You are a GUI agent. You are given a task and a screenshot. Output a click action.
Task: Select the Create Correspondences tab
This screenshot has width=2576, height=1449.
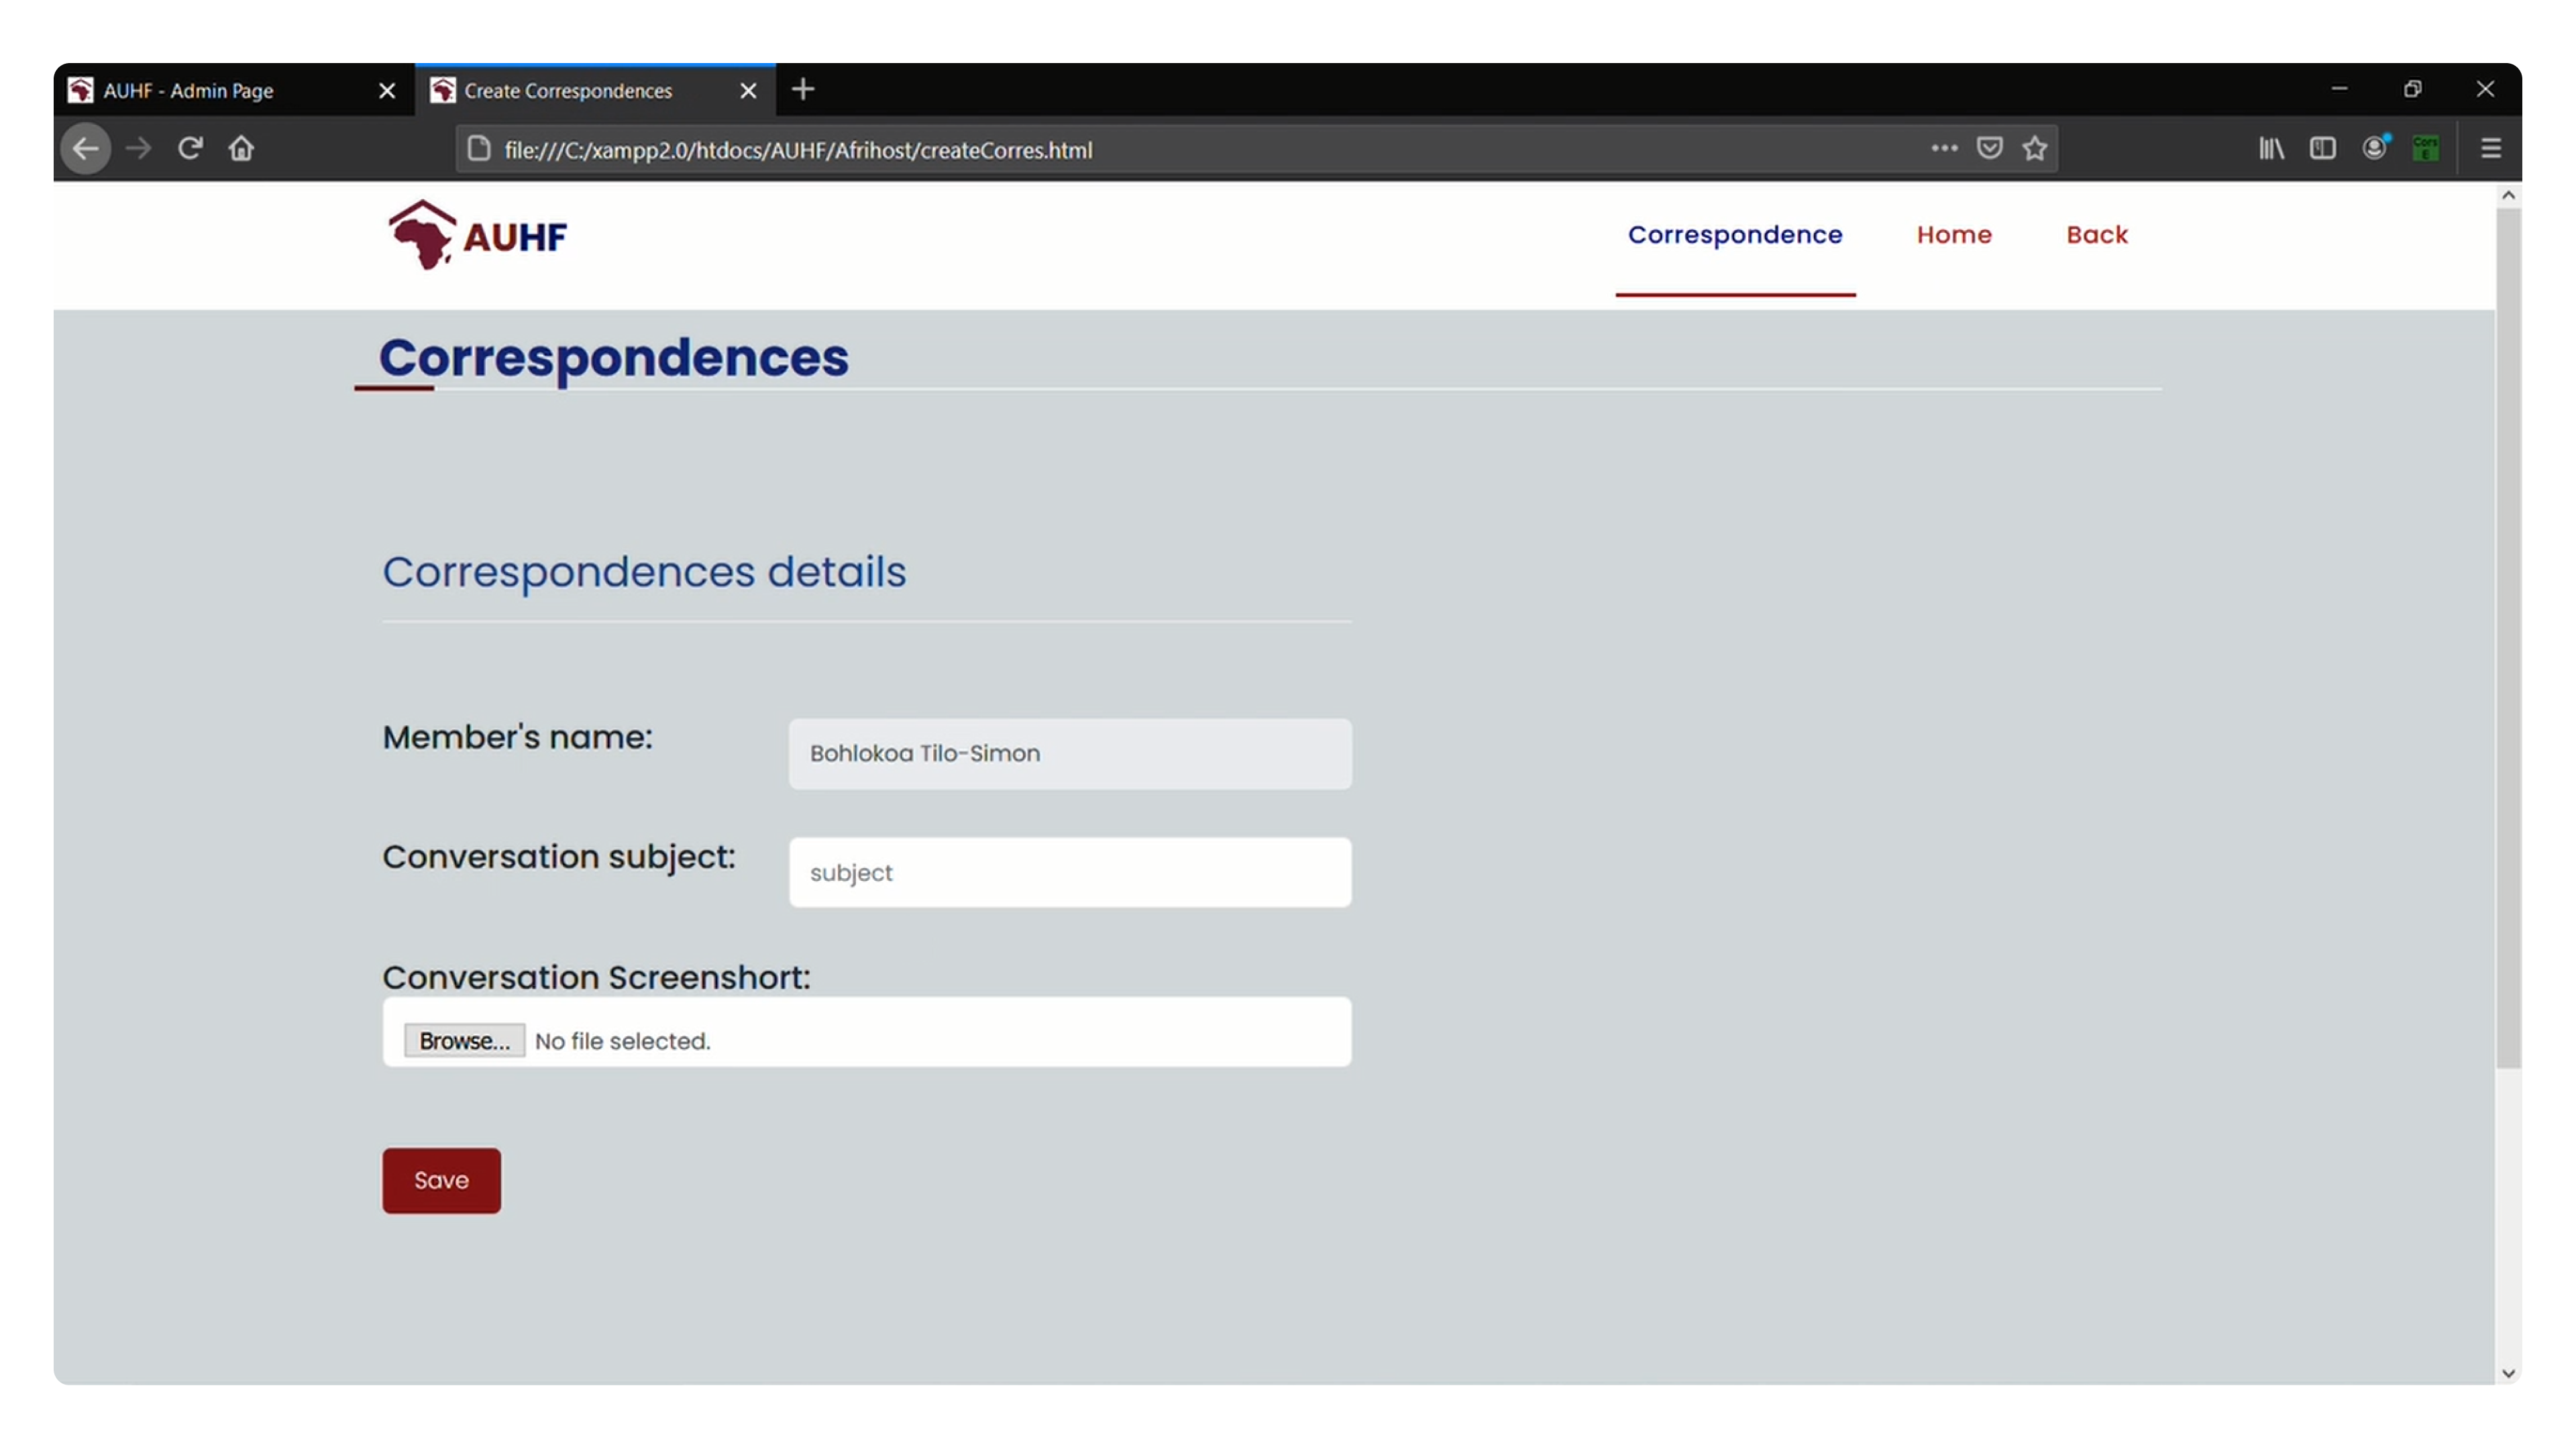pyautogui.click(x=595, y=91)
